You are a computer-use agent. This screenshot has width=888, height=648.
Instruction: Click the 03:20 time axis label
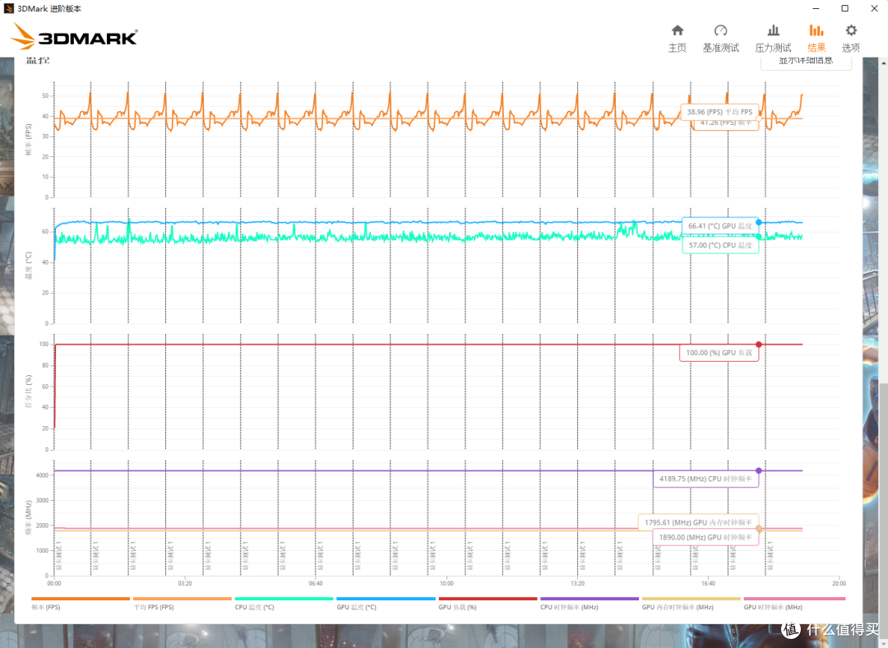[x=185, y=583]
